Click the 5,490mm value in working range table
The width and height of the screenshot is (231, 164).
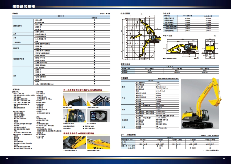pyautogui.click(x=208, y=27)
